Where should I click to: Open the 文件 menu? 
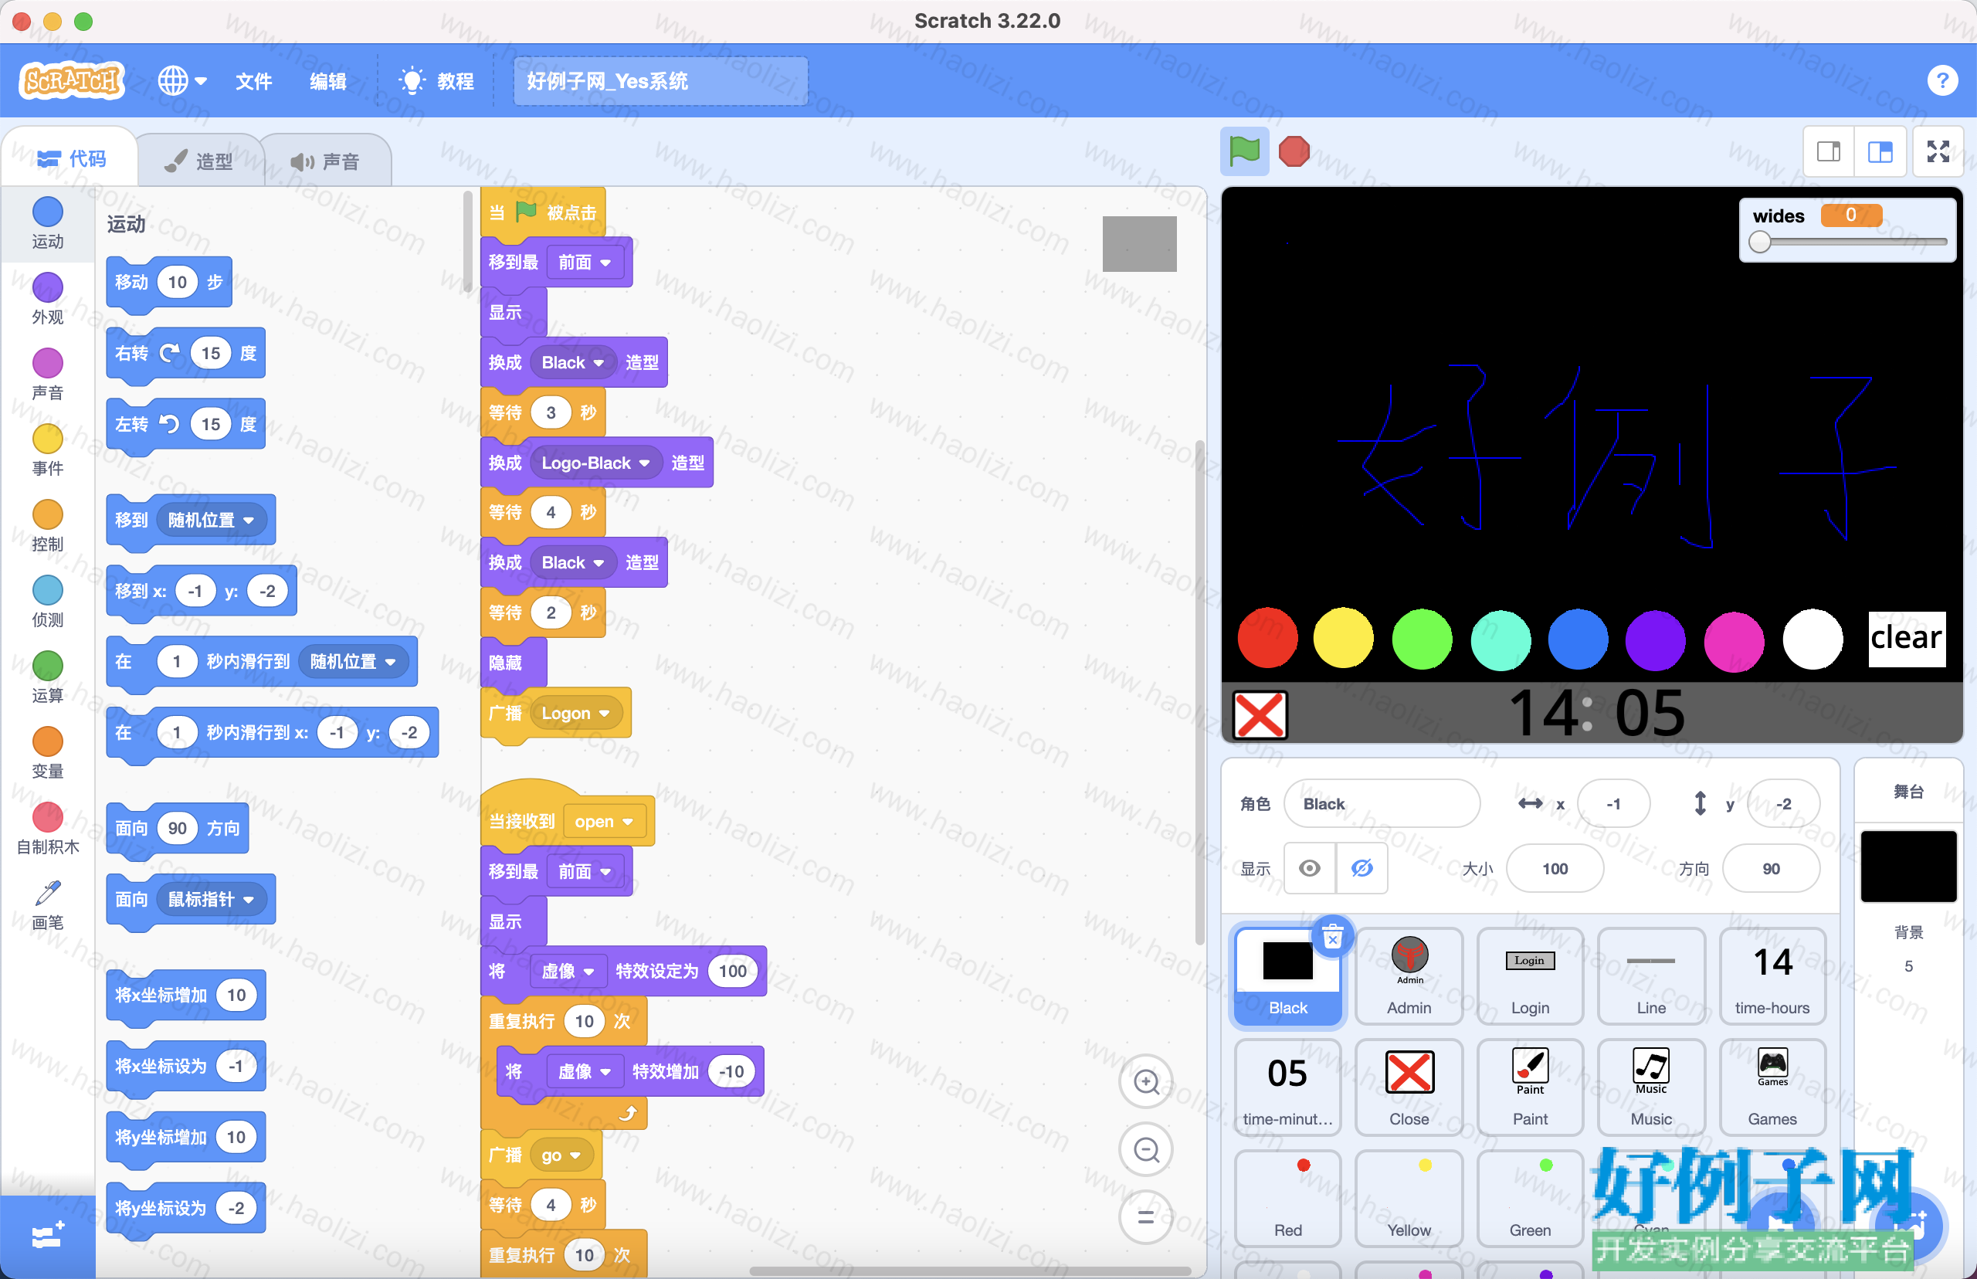point(253,80)
